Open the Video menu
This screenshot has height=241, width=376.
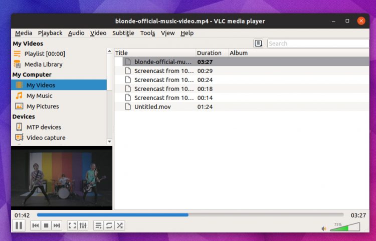point(98,33)
